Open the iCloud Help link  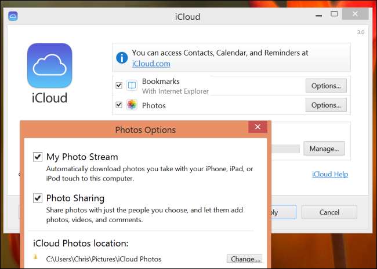click(330, 174)
